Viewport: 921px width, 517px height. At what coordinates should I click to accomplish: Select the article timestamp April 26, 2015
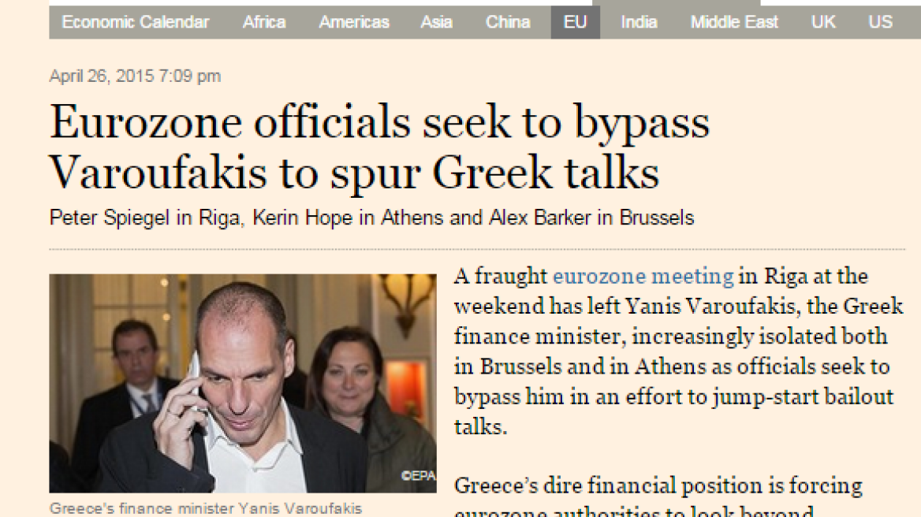(x=134, y=76)
